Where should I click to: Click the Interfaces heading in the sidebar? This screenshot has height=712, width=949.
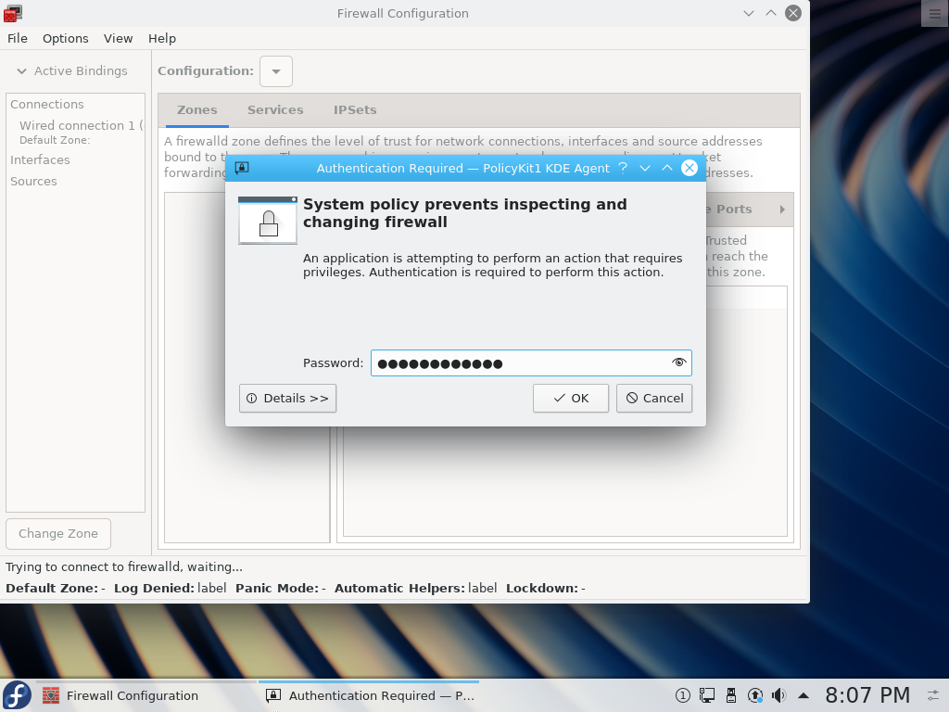click(40, 159)
